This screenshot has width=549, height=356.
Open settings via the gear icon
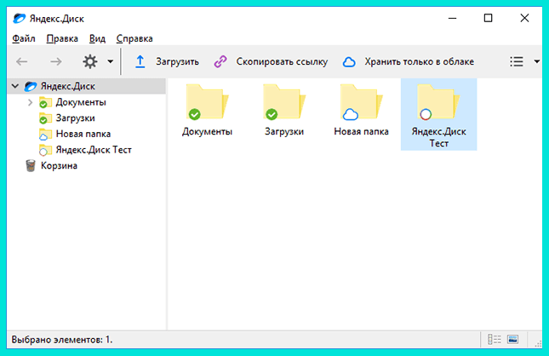(90, 61)
